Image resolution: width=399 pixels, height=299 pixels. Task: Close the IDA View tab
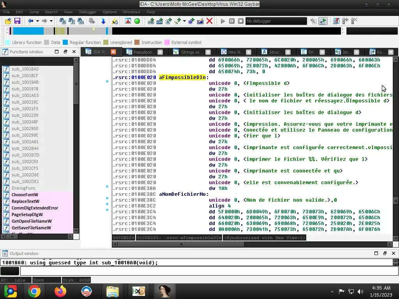tap(113, 52)
